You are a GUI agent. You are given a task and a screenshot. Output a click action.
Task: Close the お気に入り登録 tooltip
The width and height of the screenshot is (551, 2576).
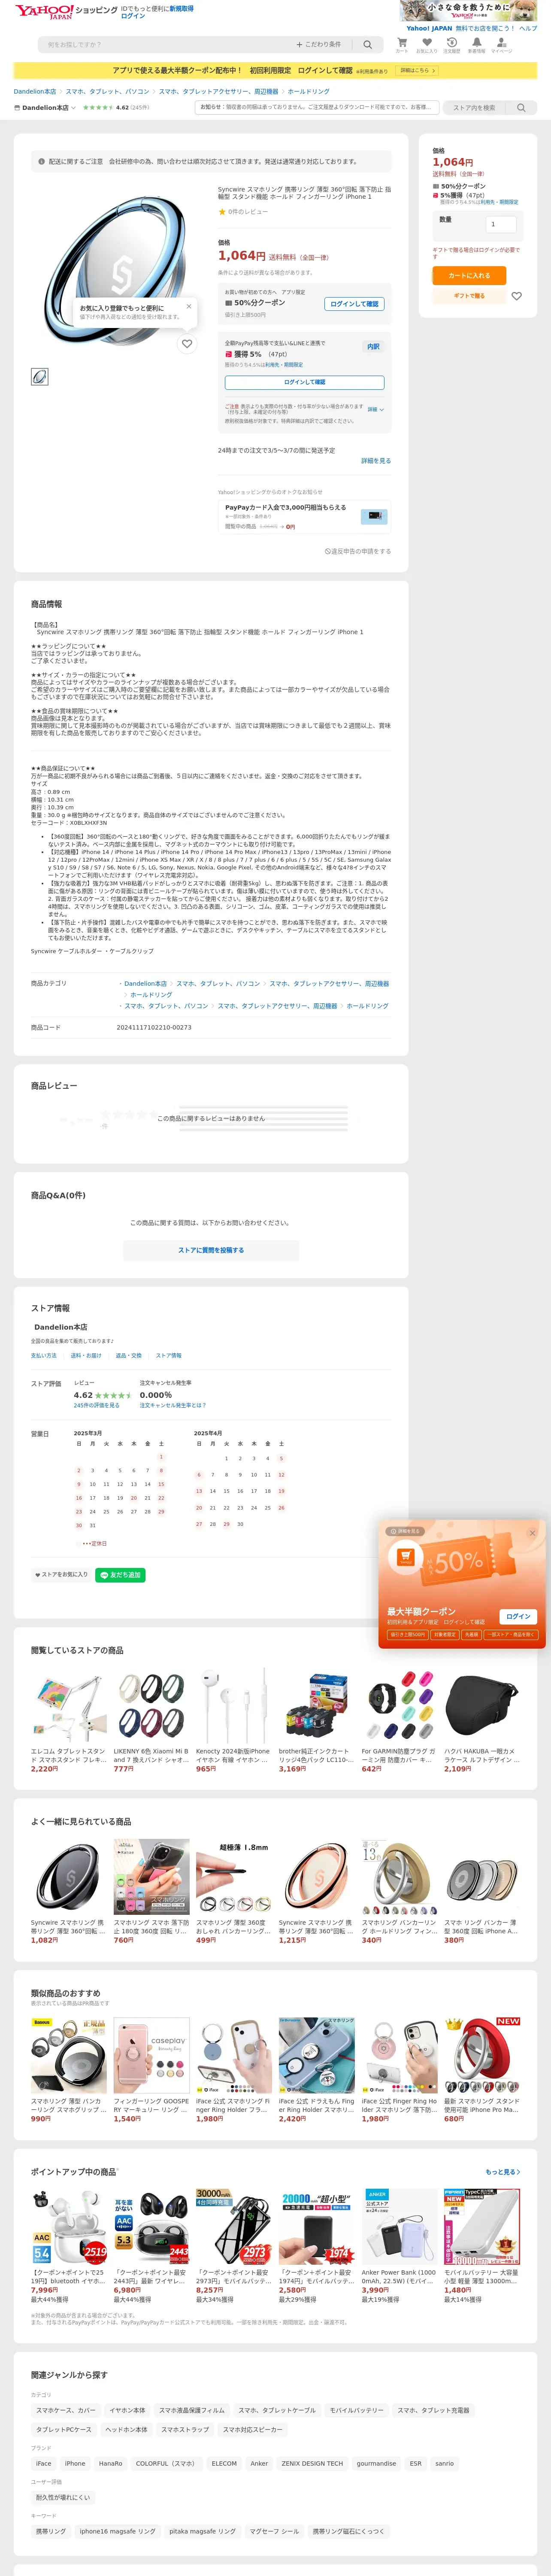click(188, 306)
